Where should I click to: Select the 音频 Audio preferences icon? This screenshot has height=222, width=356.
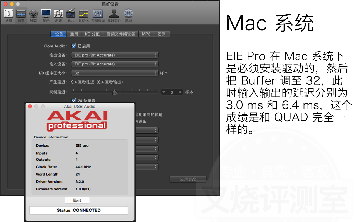point(21,16)
